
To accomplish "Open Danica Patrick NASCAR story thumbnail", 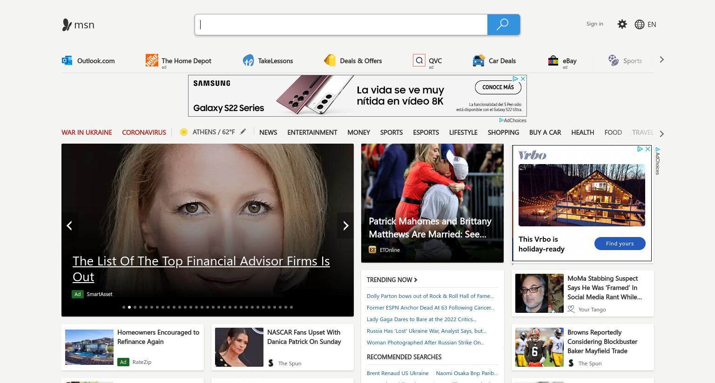I will pos(239,347).
